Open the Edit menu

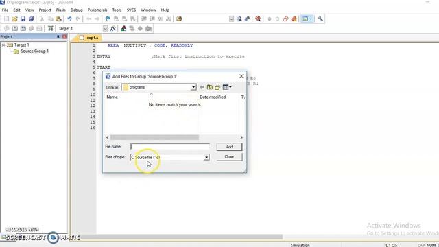click(16, 10)
